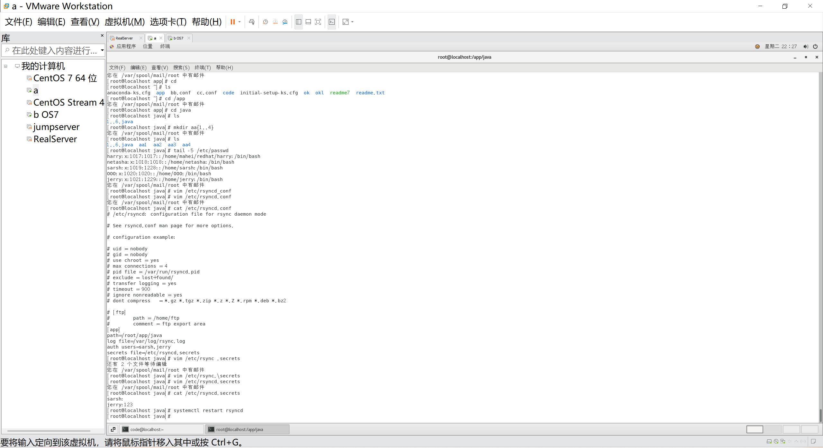The height and width of the screenshot is (448, 823).
Task: Click the console view terminal icon
Action: point(332,22)
